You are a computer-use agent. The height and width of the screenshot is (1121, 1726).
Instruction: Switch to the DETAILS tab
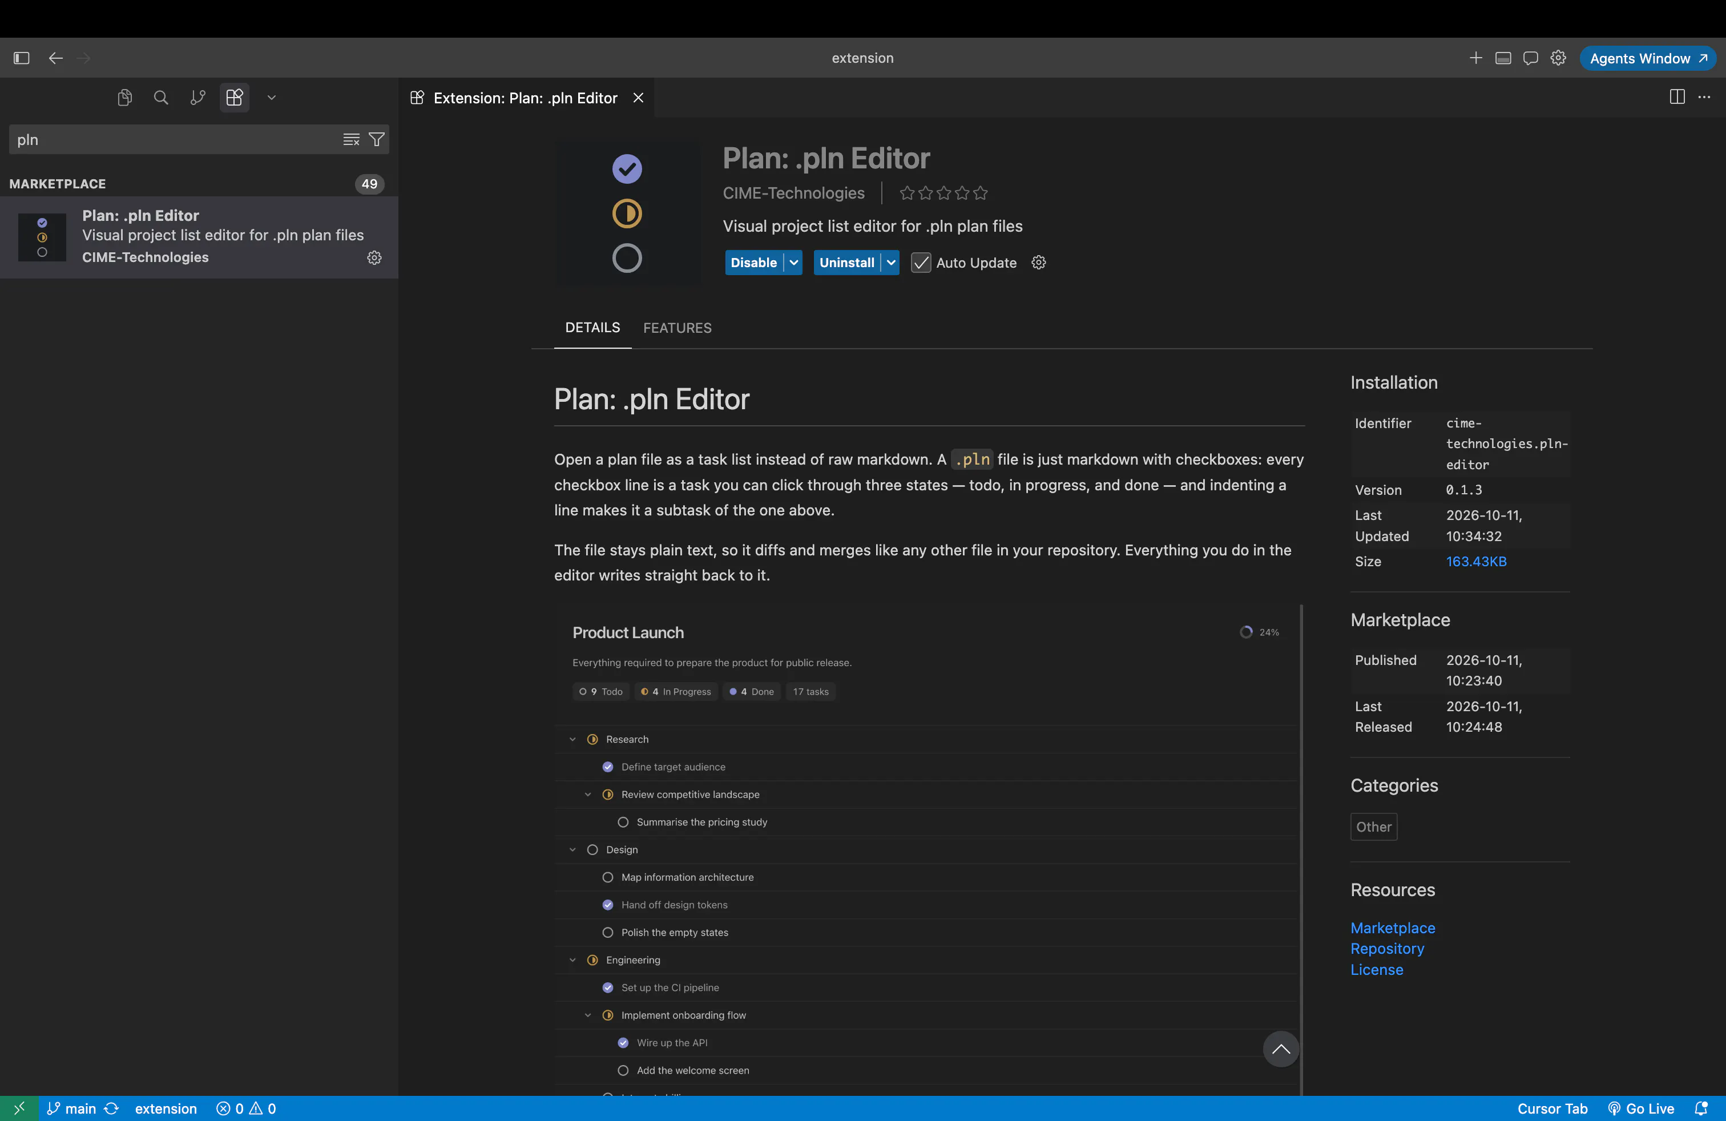point(592,328)
